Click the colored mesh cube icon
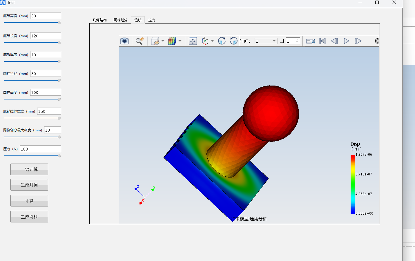The height and width of the screenshot is (261, 415). point(172,41)
